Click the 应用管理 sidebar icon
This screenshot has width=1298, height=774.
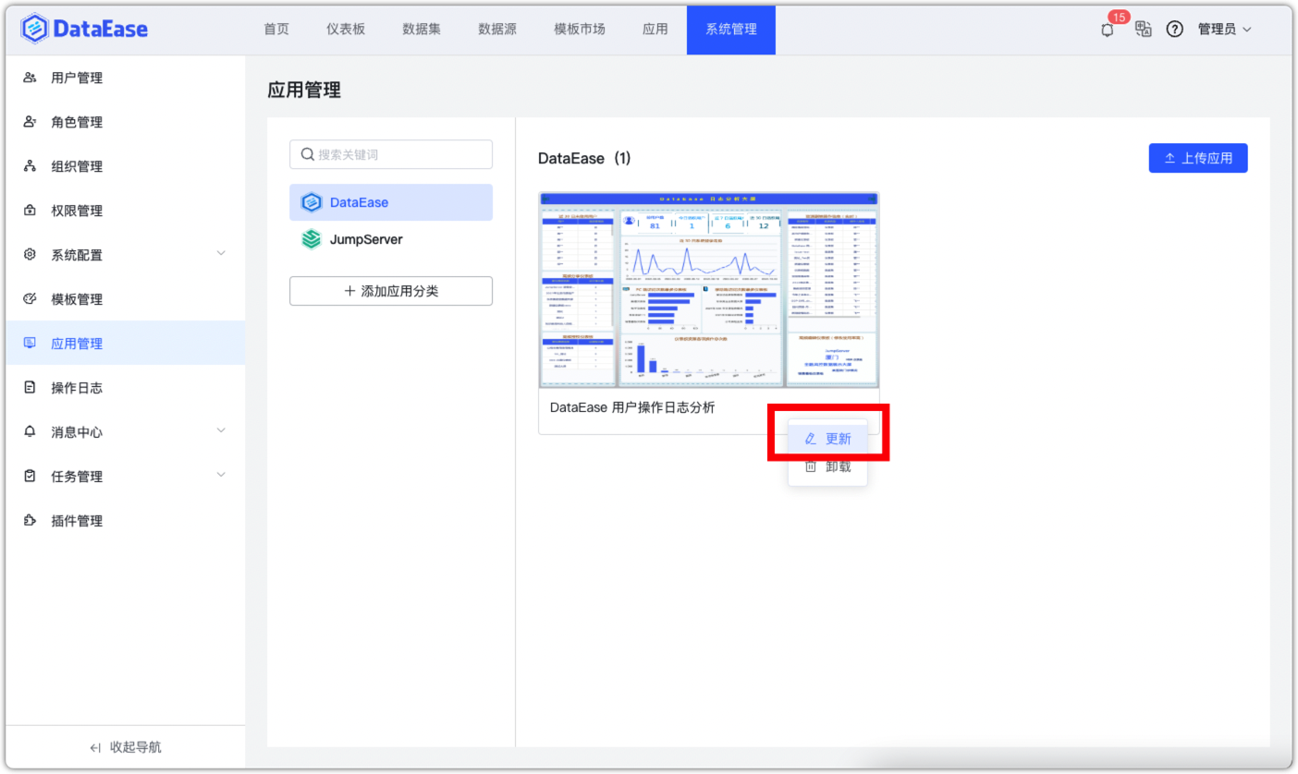30,344
